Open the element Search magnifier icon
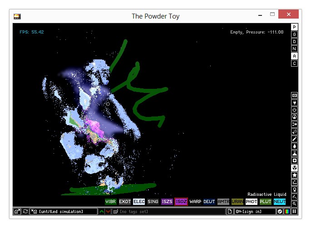The image size is (311, 228). (x=295, y=204)
